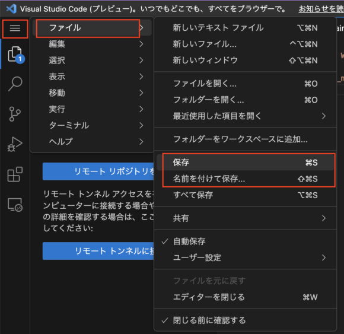Click リモート リポジトリ blue button

[x=98, y=171]
